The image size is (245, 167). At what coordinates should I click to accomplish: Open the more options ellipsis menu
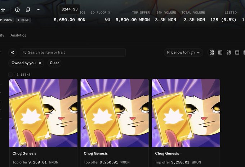39,10
